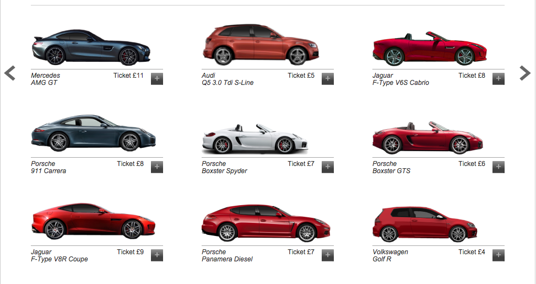Open the white Porsche Boxster Spyder image
Image resolution: width=536 pixels, height=284 pixels.
(255, 139)
